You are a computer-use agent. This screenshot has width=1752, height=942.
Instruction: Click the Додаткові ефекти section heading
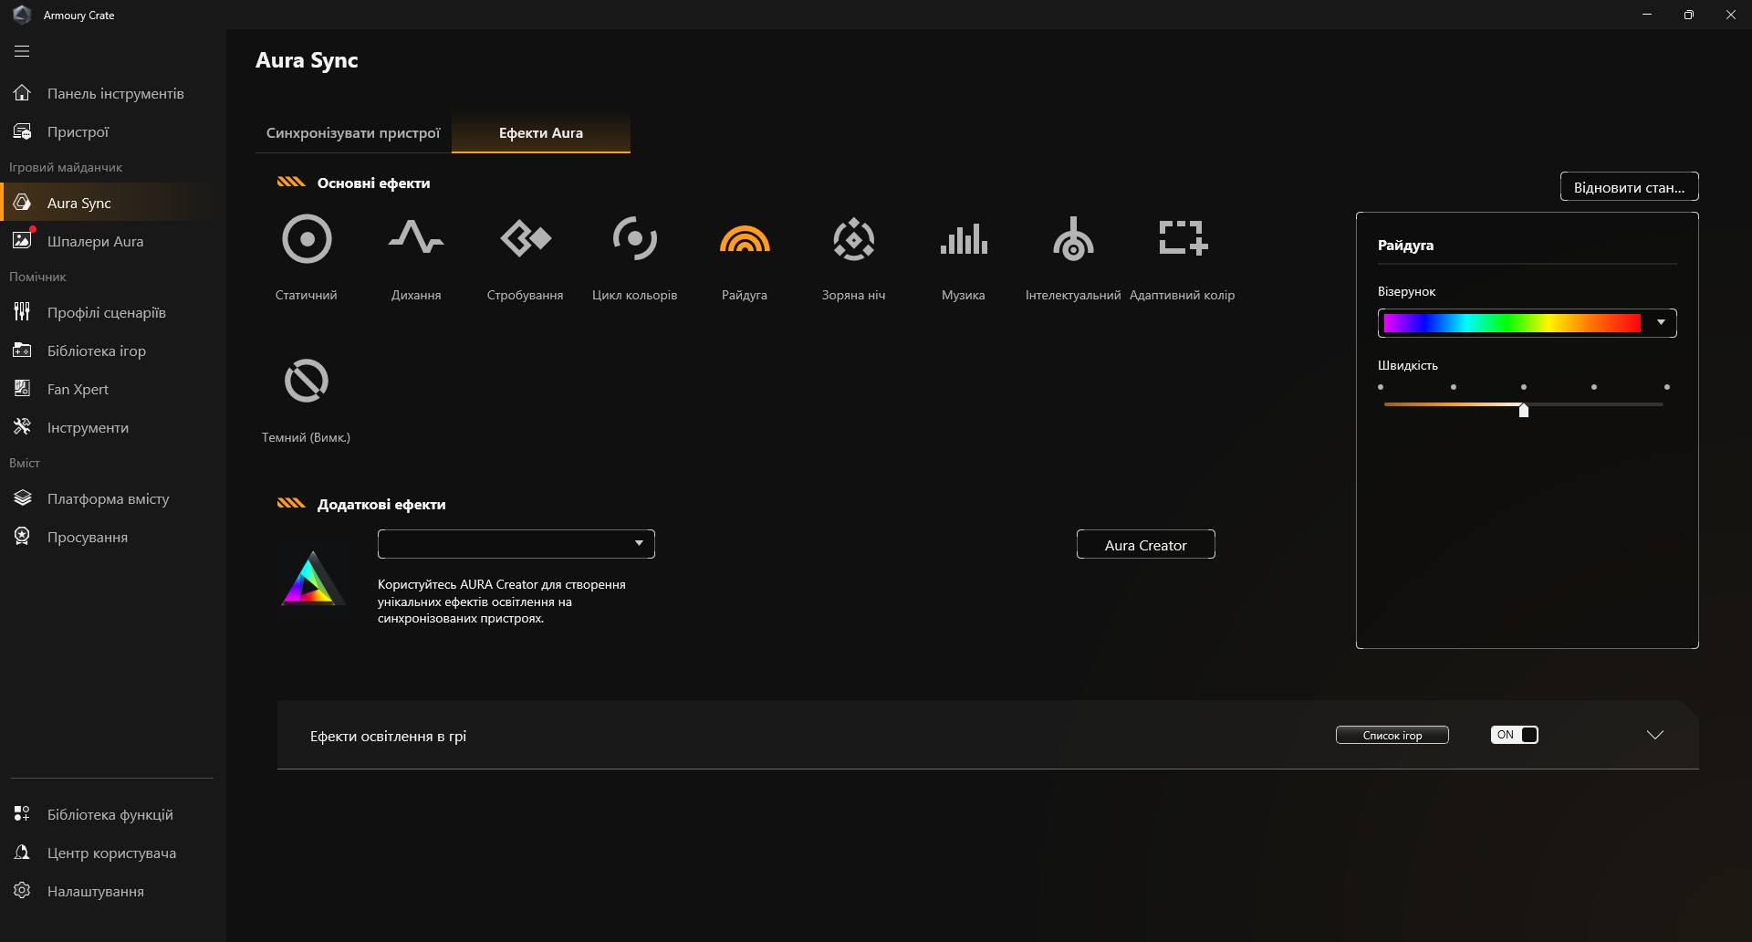click(381, 505)
